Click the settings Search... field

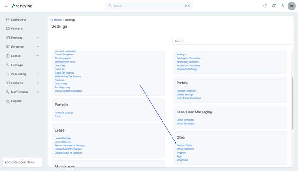(232, 41)
